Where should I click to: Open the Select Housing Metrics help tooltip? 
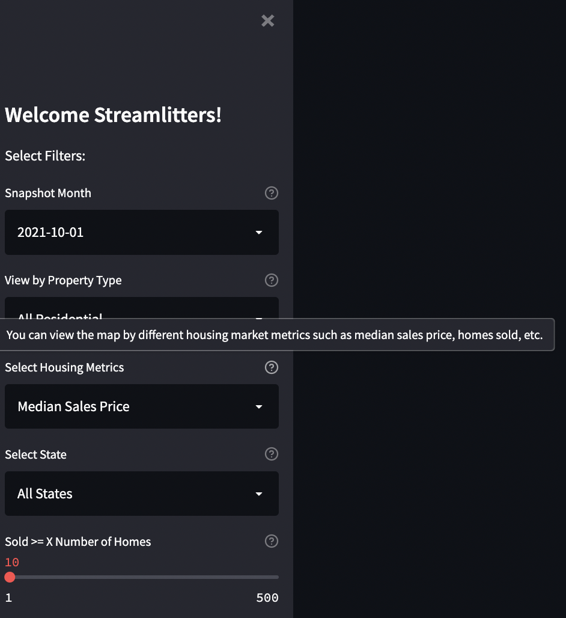(x=271, y=367)
